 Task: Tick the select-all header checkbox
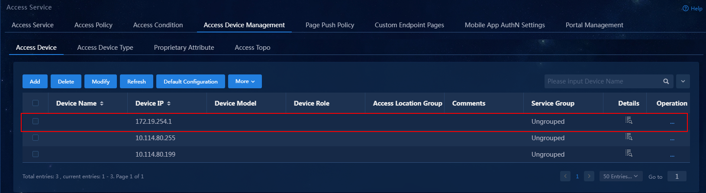coord(35,103)
